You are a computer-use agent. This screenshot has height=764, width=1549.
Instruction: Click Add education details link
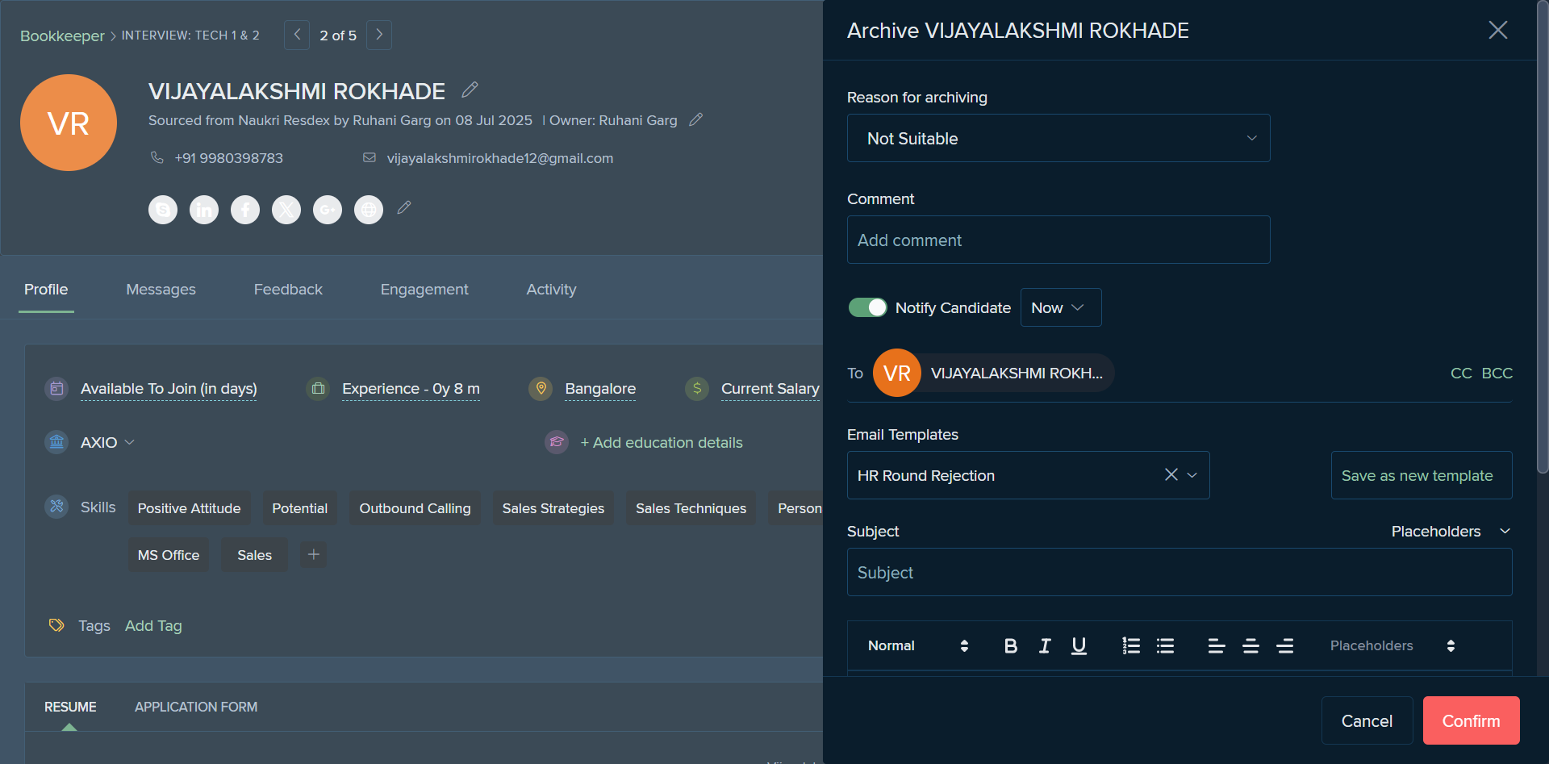point(662,442)
